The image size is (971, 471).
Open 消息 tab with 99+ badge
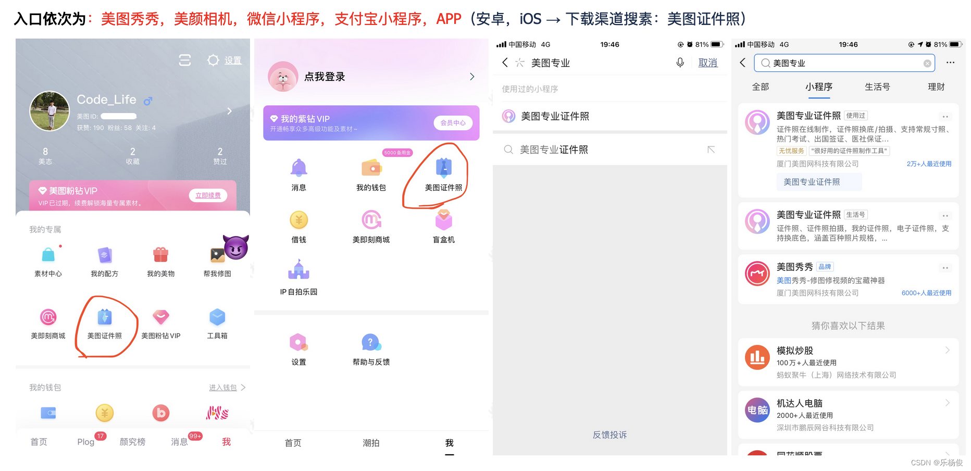pos(179,442)
